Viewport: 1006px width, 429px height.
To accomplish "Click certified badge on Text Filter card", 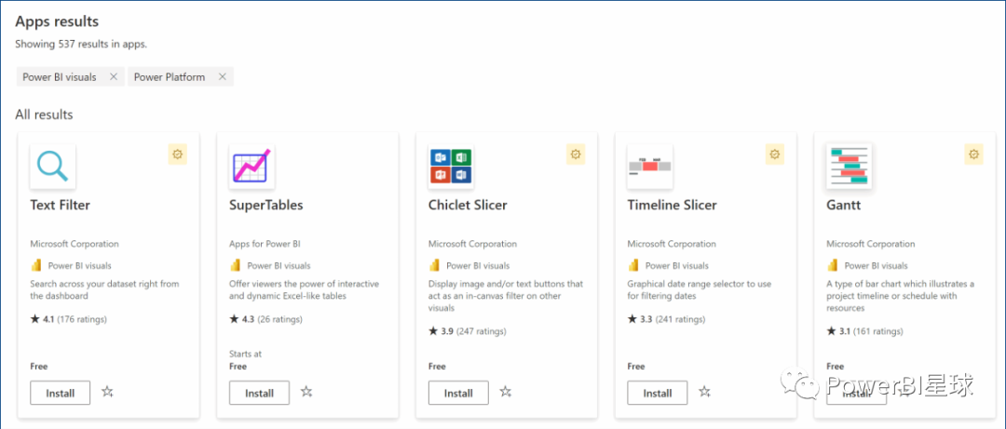I will pos(178,154).
